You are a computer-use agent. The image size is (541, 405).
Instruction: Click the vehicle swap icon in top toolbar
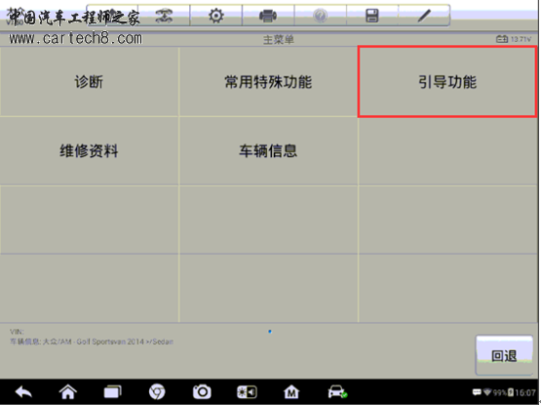tap(164, 16)
